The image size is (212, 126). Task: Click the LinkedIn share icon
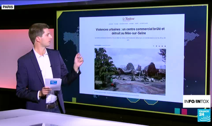159,46
